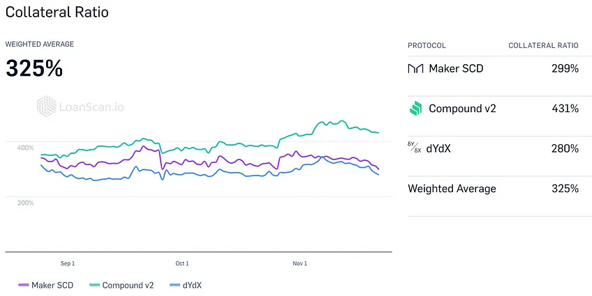Click the teal Compound v2 legend swatch
Screen dimensions: 592x296
click(94, 286)
